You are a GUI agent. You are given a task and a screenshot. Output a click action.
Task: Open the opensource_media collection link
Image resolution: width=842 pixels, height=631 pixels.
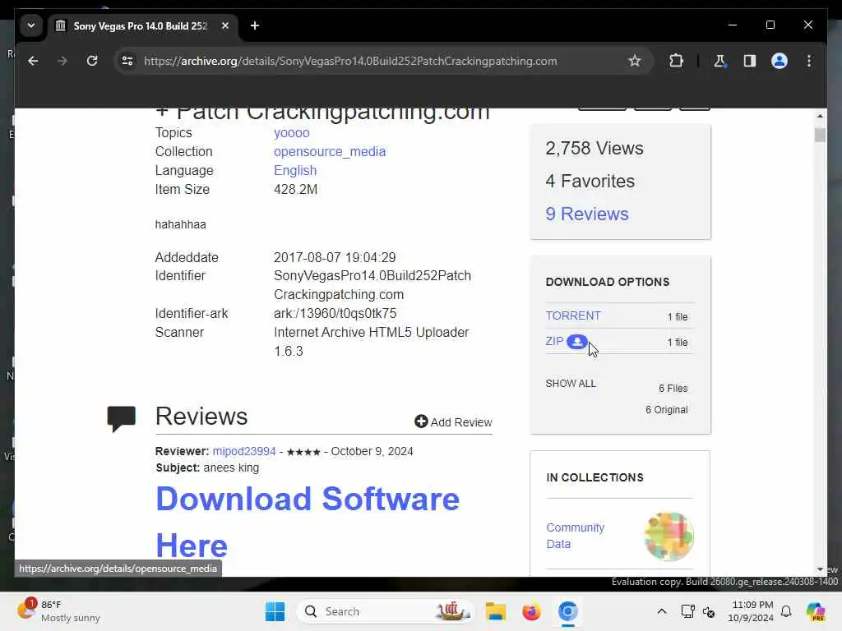point(330,152)
